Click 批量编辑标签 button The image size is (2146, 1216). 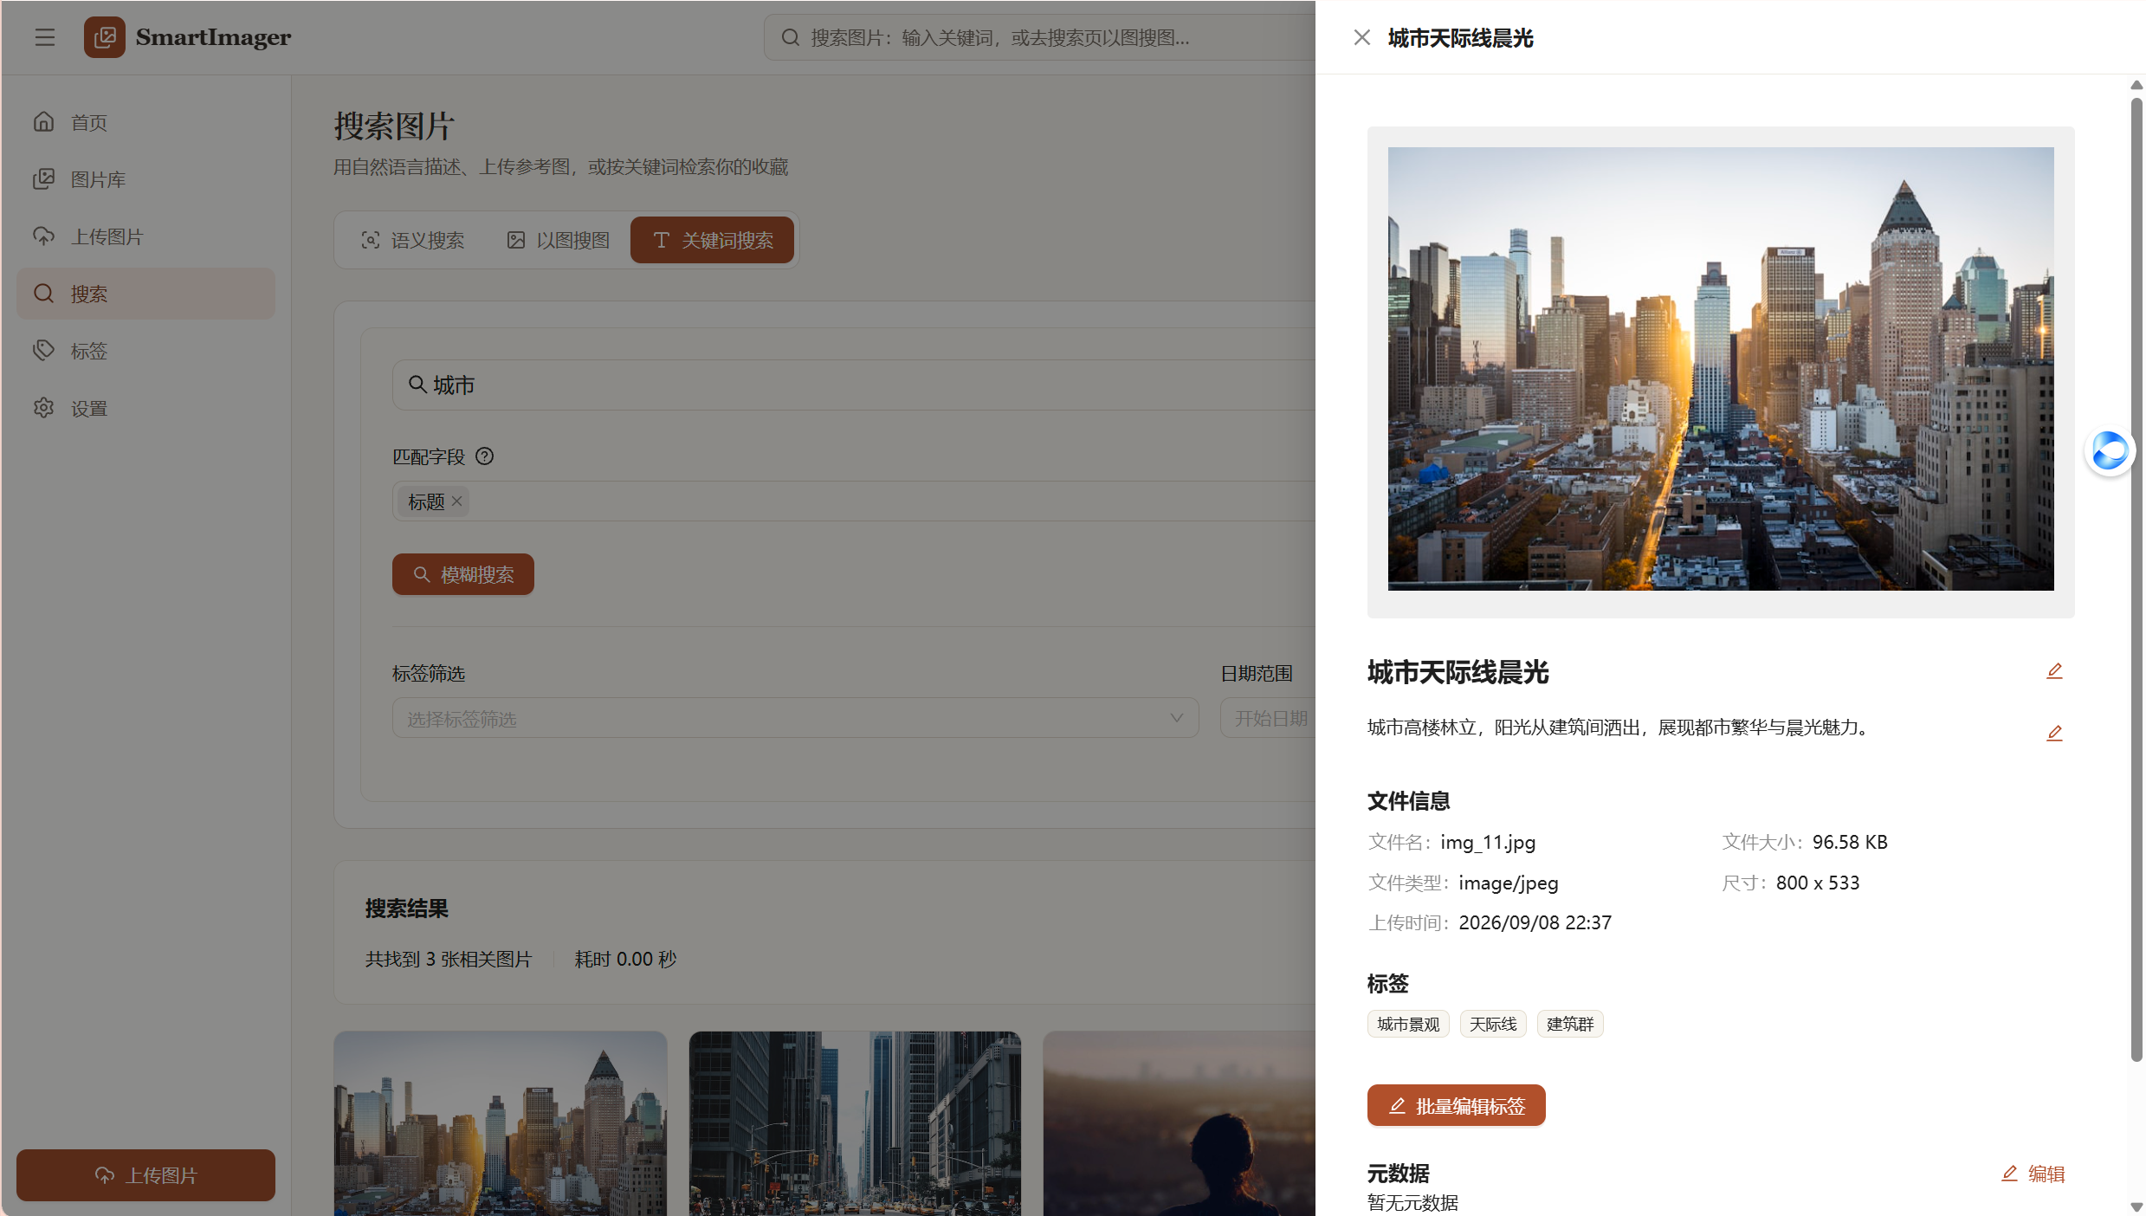tap(1456, 1106)
